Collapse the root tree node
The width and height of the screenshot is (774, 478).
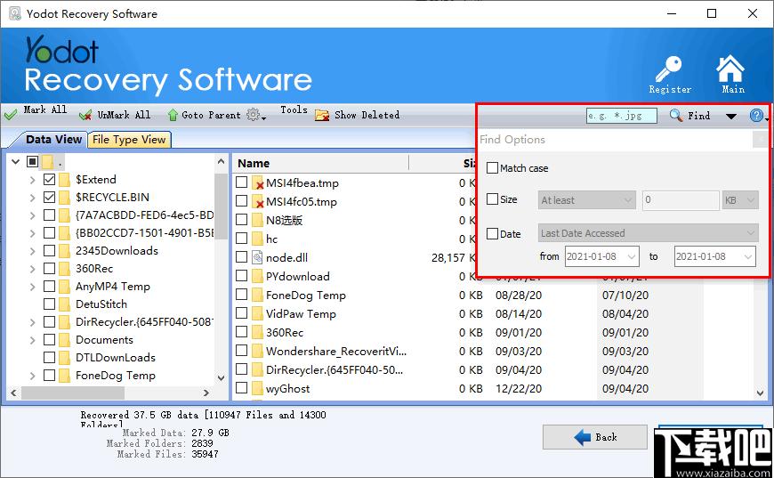tap(15, 161)
